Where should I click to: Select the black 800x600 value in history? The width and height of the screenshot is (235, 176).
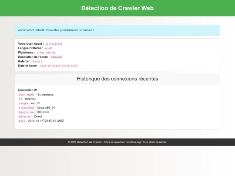[x=43, y=112]
